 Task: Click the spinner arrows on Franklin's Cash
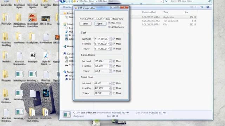[110, 44]
